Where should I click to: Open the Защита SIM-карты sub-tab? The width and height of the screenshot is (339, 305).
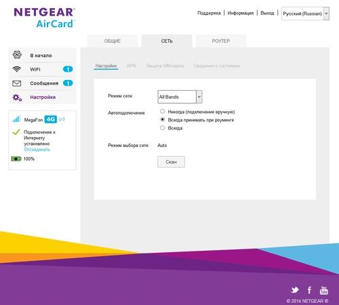[165, 66]
